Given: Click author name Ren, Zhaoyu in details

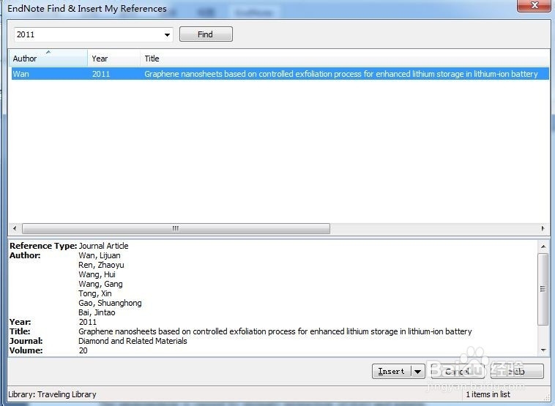Looking at the screenshot, I should coord(101,265).
